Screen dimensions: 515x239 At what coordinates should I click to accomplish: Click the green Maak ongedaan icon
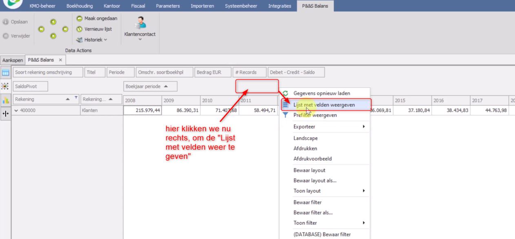[79, 19]
